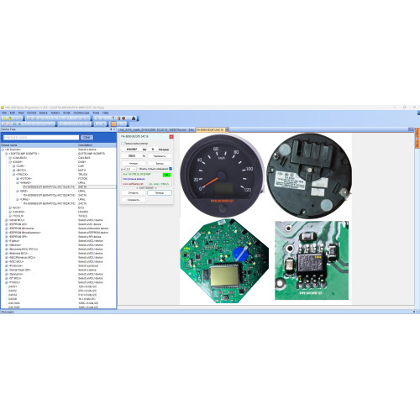The image size is (420, 420).
Task: Close the script panel with red X
Action: (171, 137)
